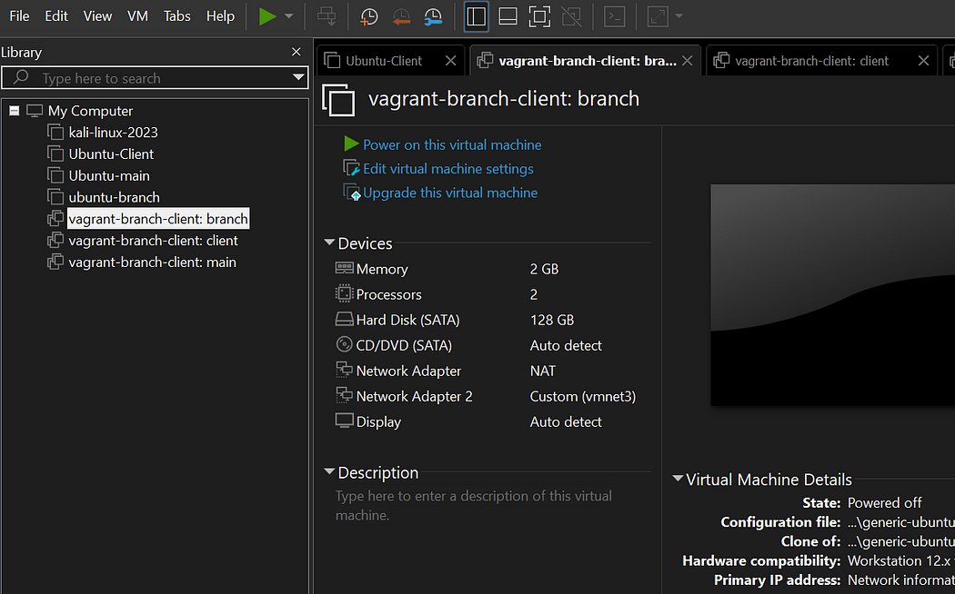The image size is (955, 594).
Task: Open the View menu
Action: (x=97, y=16)
